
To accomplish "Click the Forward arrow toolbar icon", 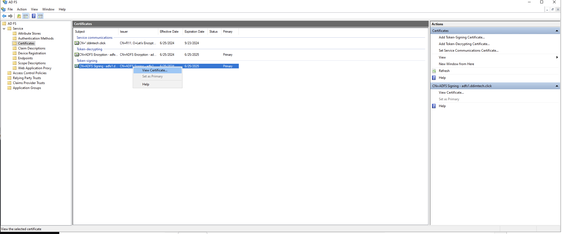I will (x=10, y=16).
